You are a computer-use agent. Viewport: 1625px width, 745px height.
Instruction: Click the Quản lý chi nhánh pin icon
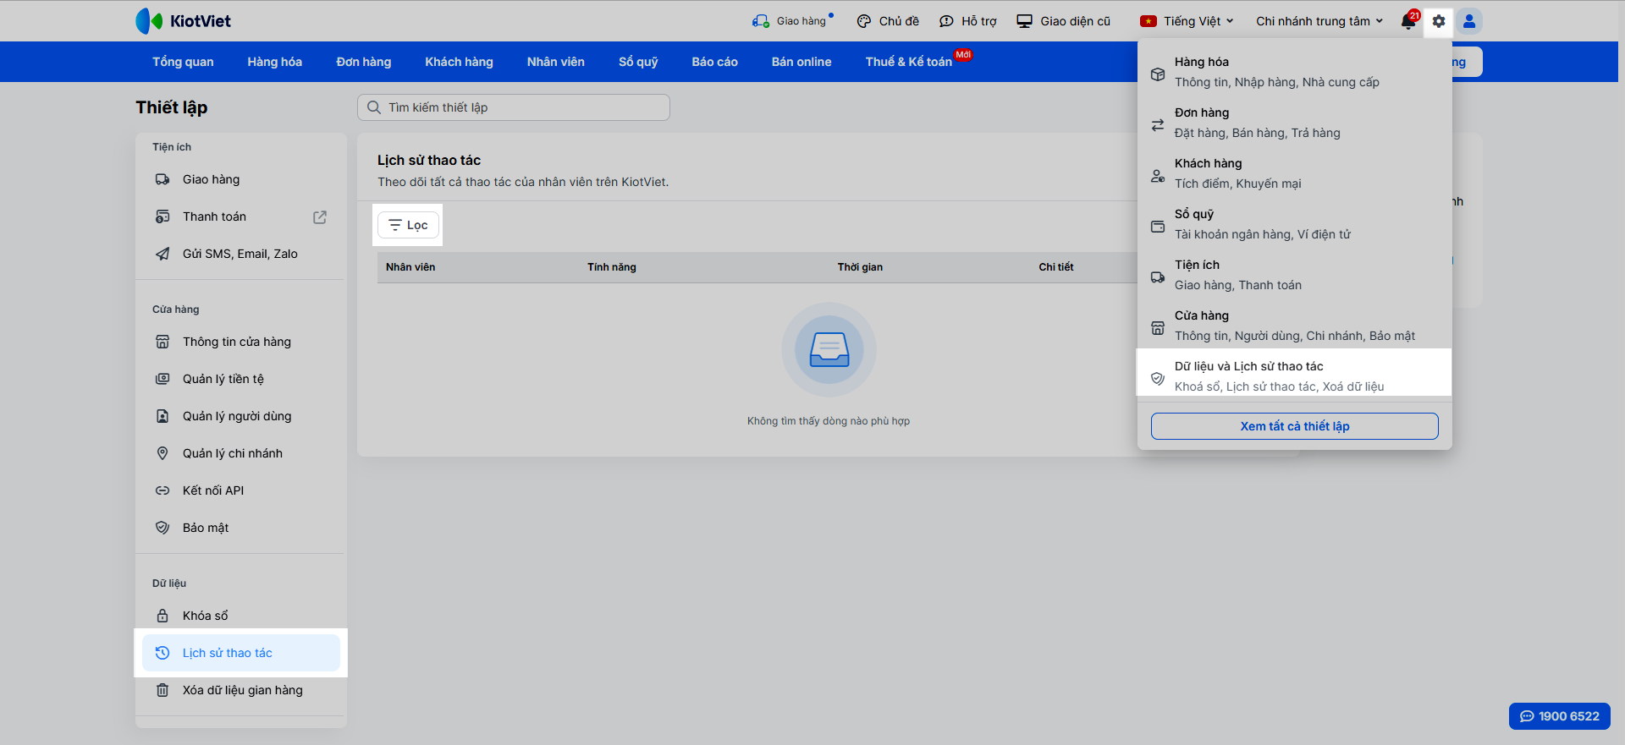[162, 453]
